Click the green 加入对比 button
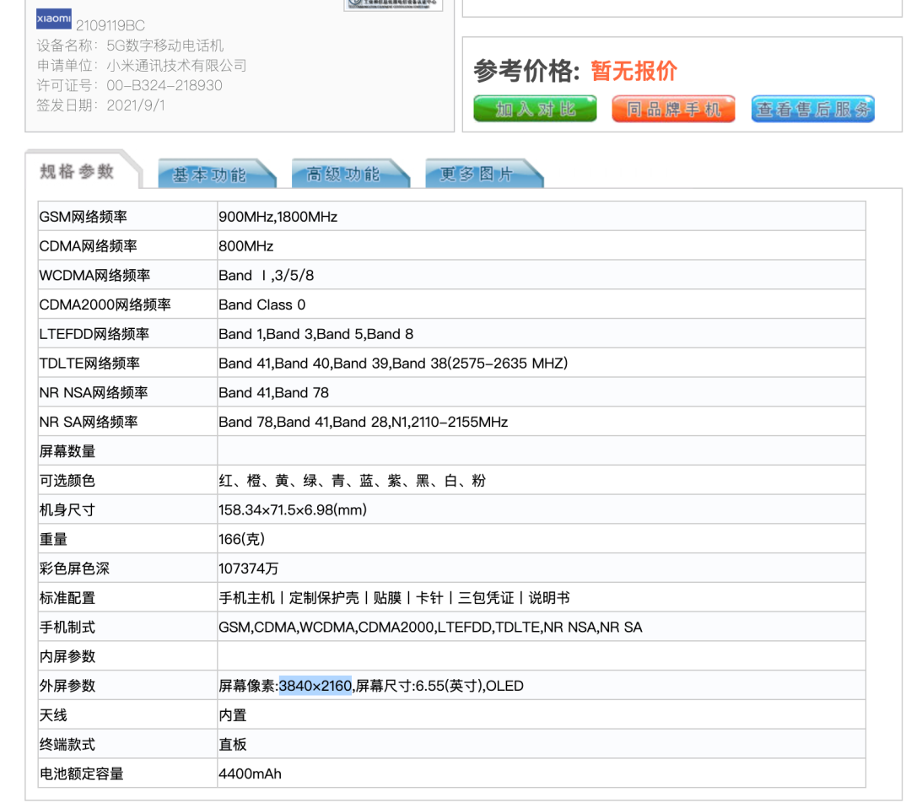This screenshot has width=911, height=808. (x=535, y=109)
